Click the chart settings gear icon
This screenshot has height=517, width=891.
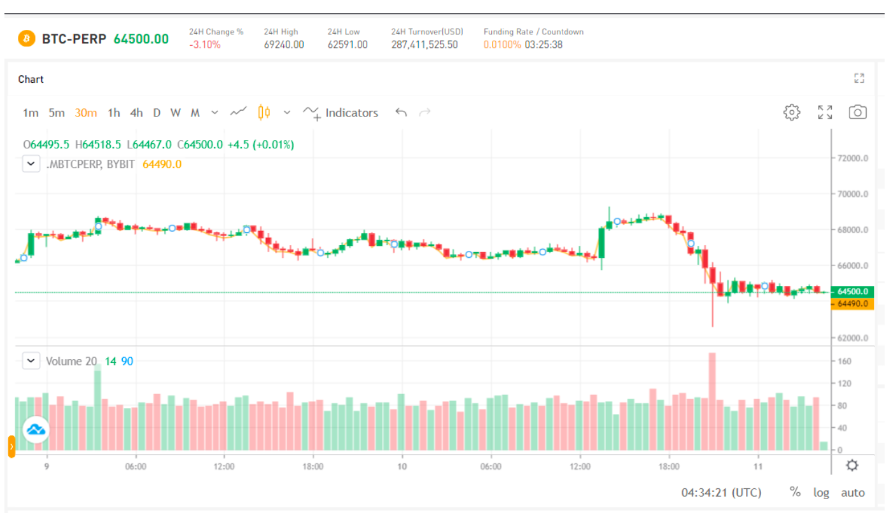coord(791,113)
